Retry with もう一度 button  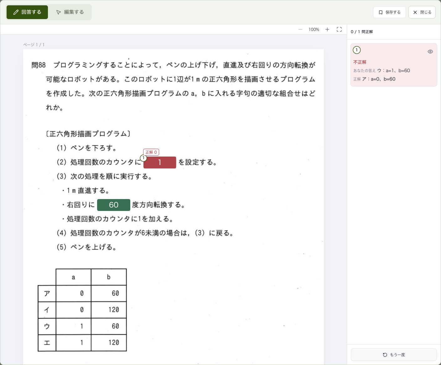click(394, 355)
